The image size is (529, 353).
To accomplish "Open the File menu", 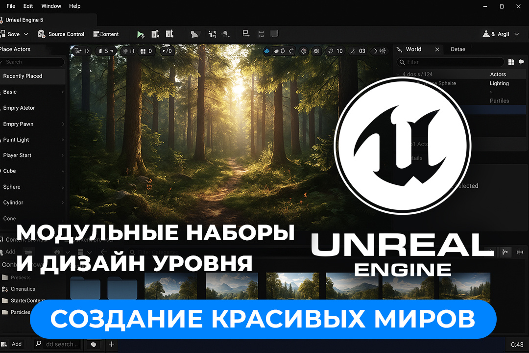I will coord(11,6).
